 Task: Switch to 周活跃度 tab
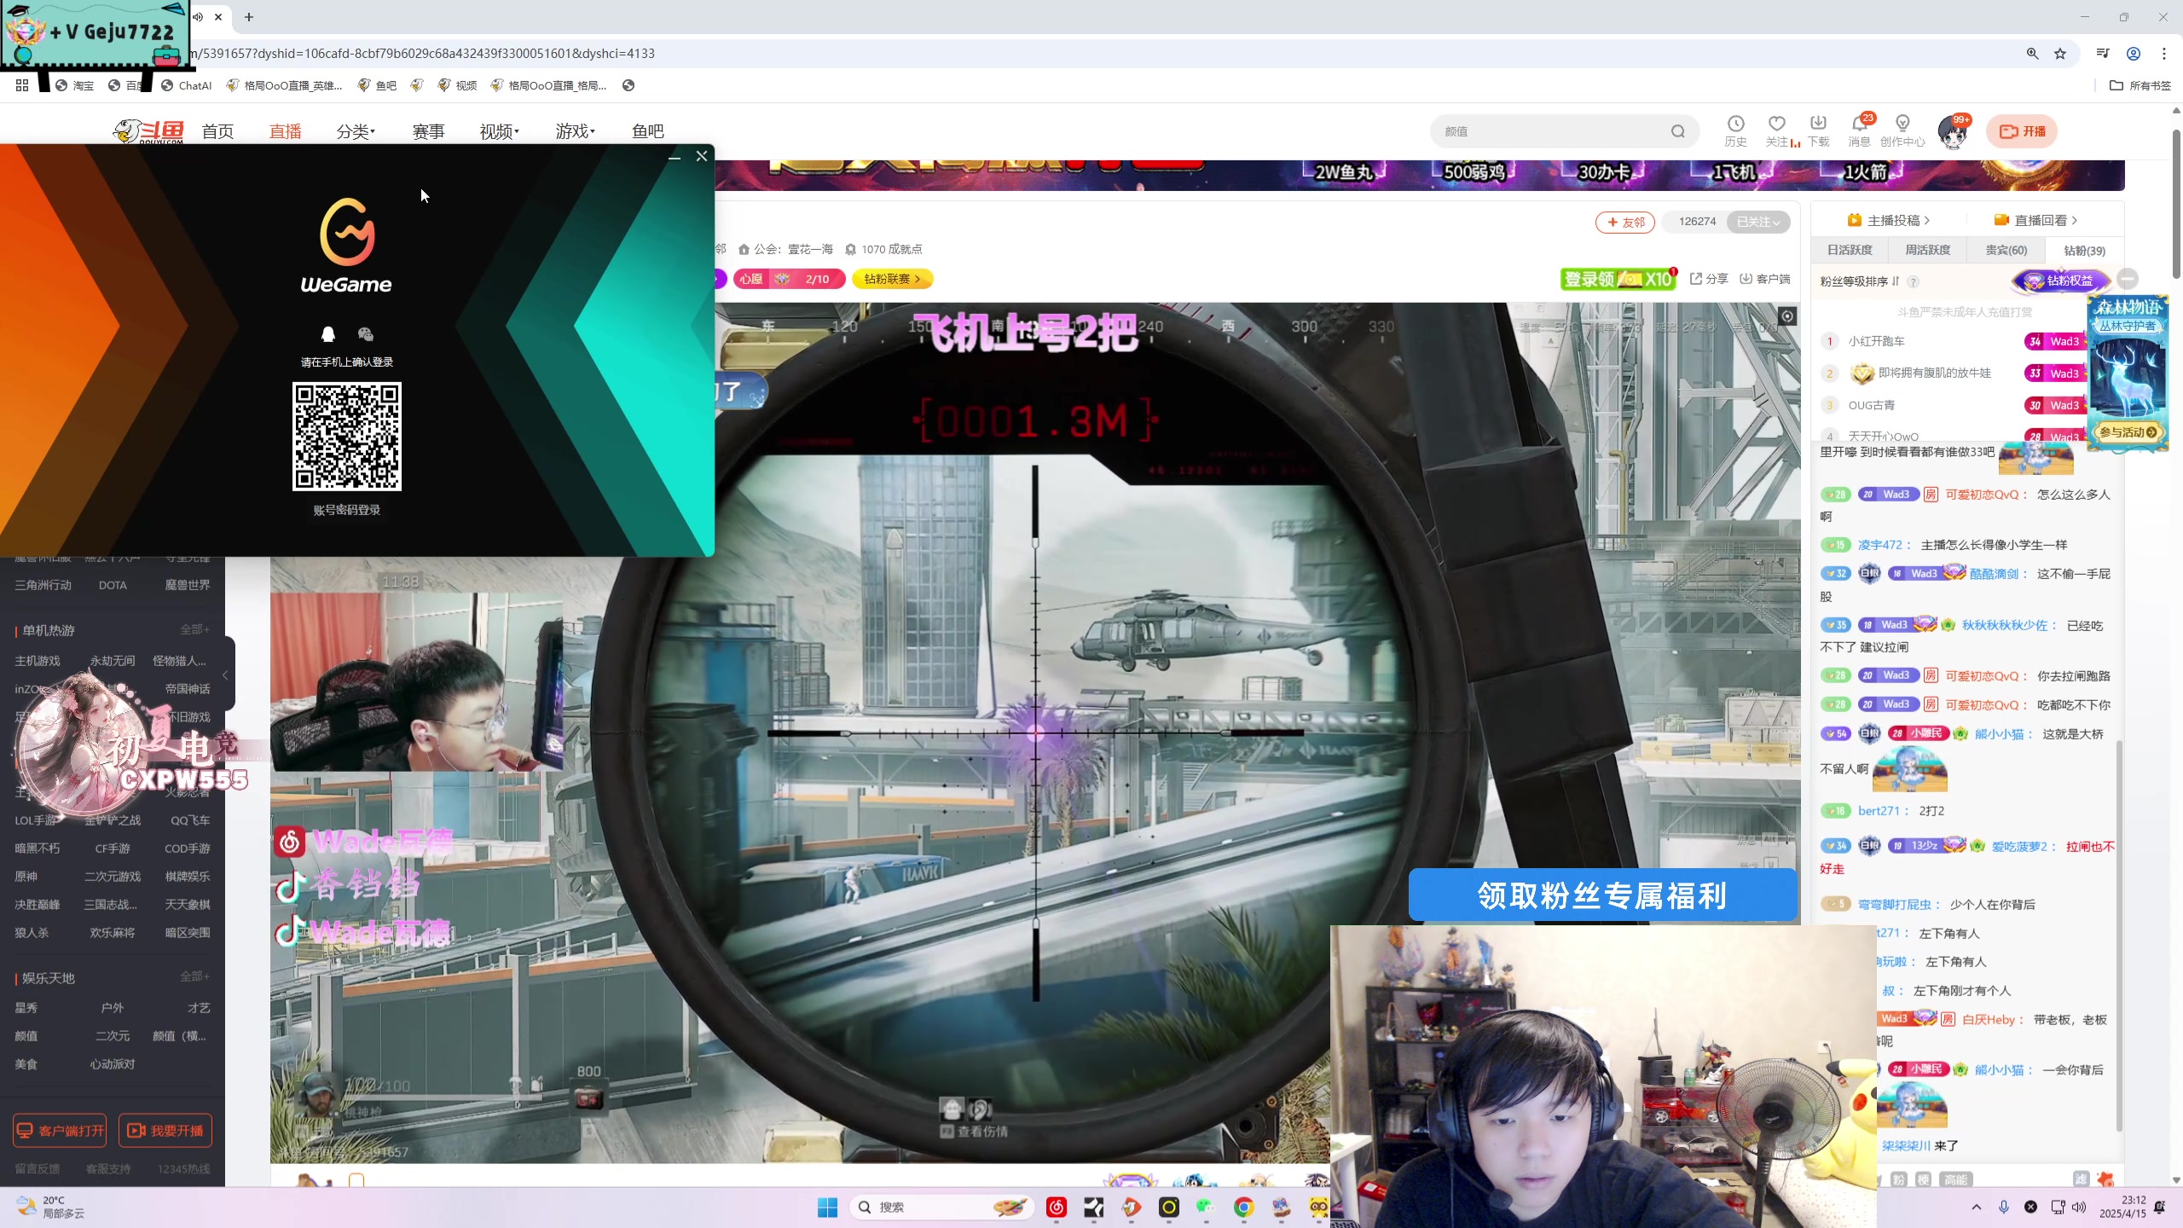(1927, 250)
